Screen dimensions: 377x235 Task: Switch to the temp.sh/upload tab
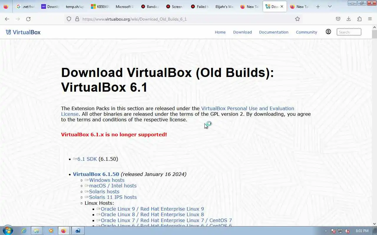75,6
